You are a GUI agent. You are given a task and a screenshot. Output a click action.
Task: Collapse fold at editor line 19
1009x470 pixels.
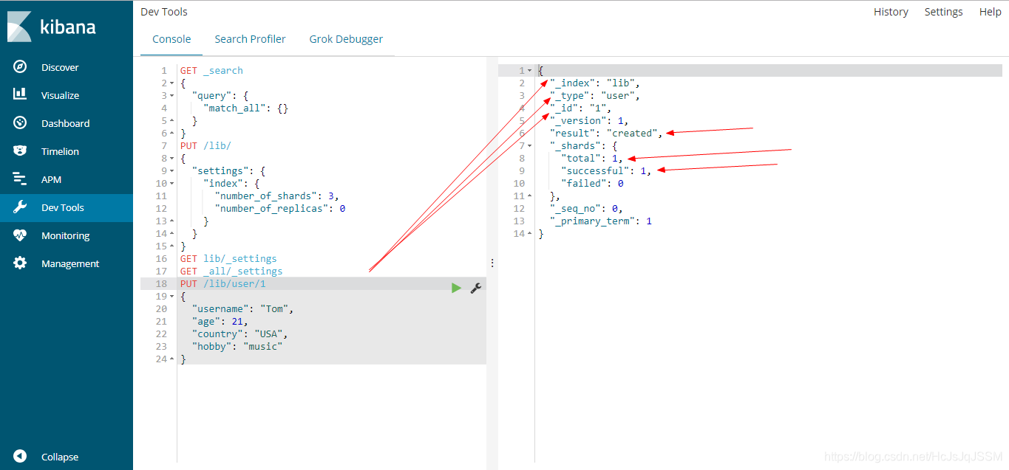tap(172, 297)
